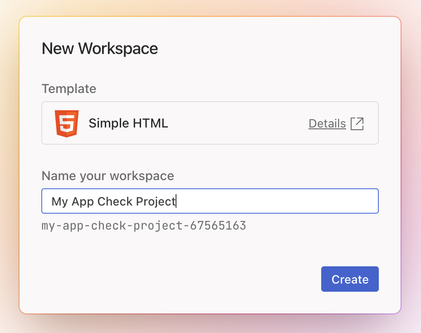This screenshot has width=421, height=333.
Task: Click the Simple HTML template name text
Action: point(128,123)
